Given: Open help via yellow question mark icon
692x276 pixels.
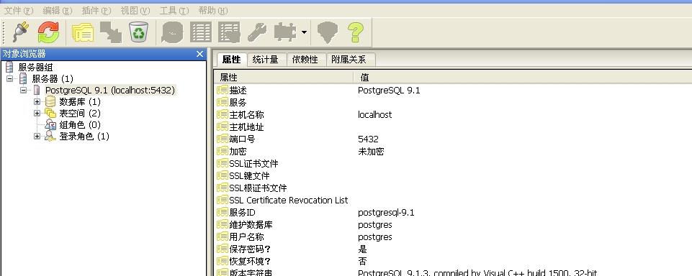Looking at the screenshot, I should click(356, 32).
